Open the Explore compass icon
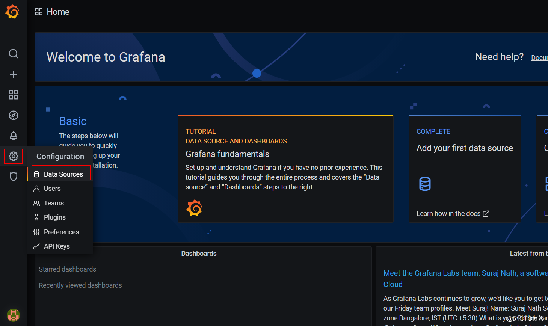The image size is (548, 326). 14,115
